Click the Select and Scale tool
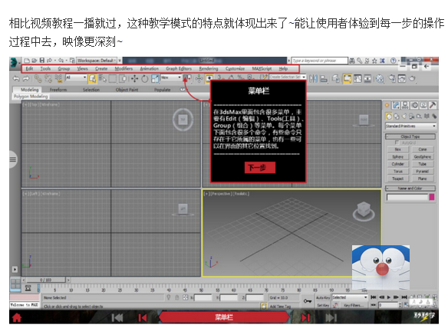Viewport: 448px width, 328px height. [155, 78]
